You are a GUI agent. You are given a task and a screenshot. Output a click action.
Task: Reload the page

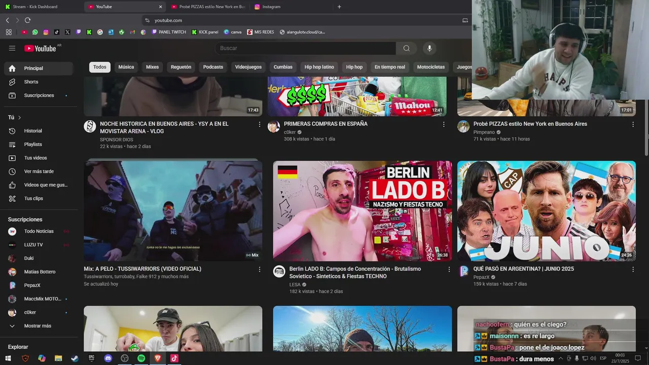(x=27, y=20)
